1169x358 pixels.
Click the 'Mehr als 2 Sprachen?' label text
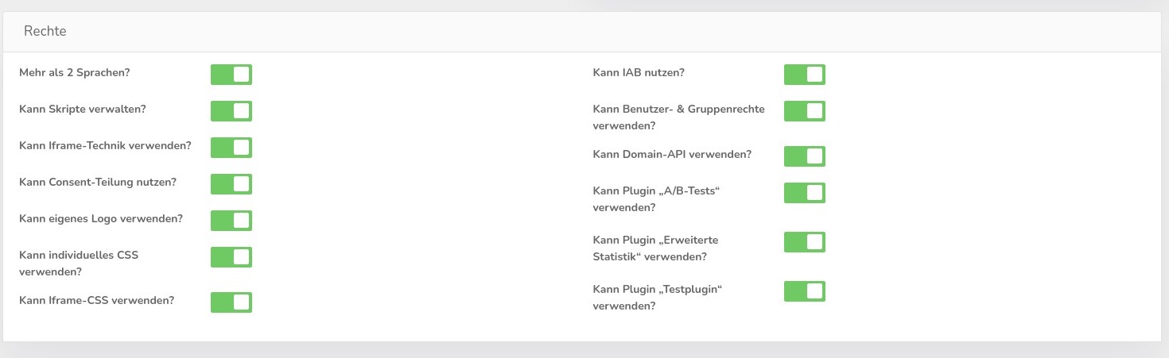pos(75,72)
